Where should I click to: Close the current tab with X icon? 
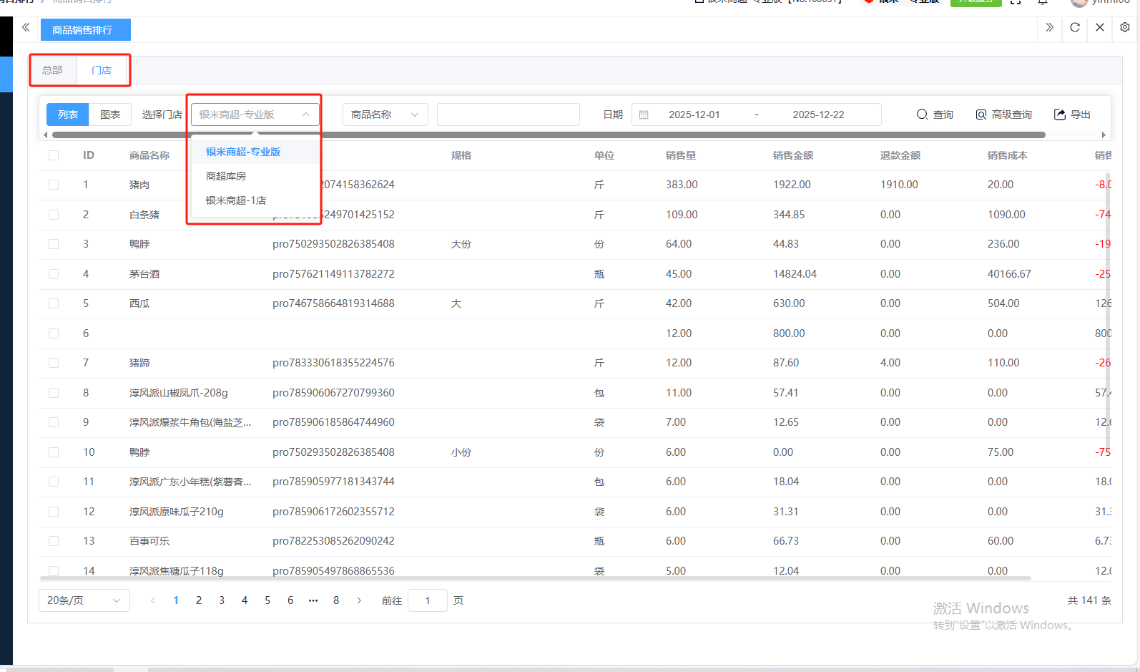[x=1099, y=28]
